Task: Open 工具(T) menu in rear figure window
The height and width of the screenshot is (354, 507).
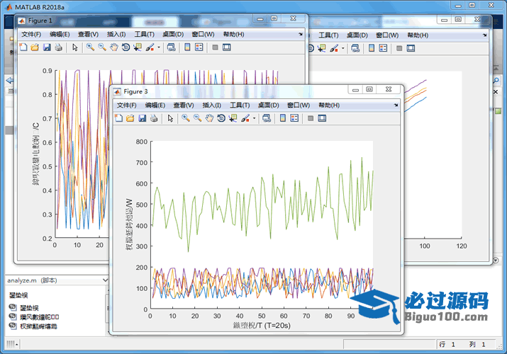Action: click(328, 35)
